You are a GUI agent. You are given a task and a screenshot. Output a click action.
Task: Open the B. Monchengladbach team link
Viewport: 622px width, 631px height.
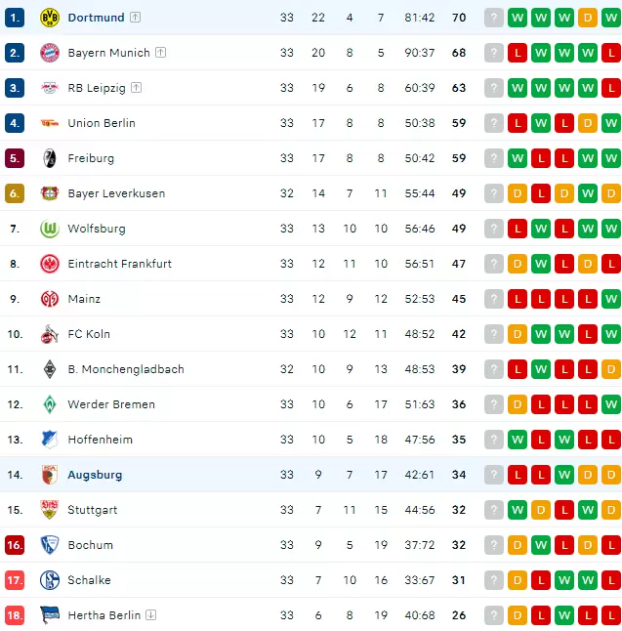click(x=126, y=369)
